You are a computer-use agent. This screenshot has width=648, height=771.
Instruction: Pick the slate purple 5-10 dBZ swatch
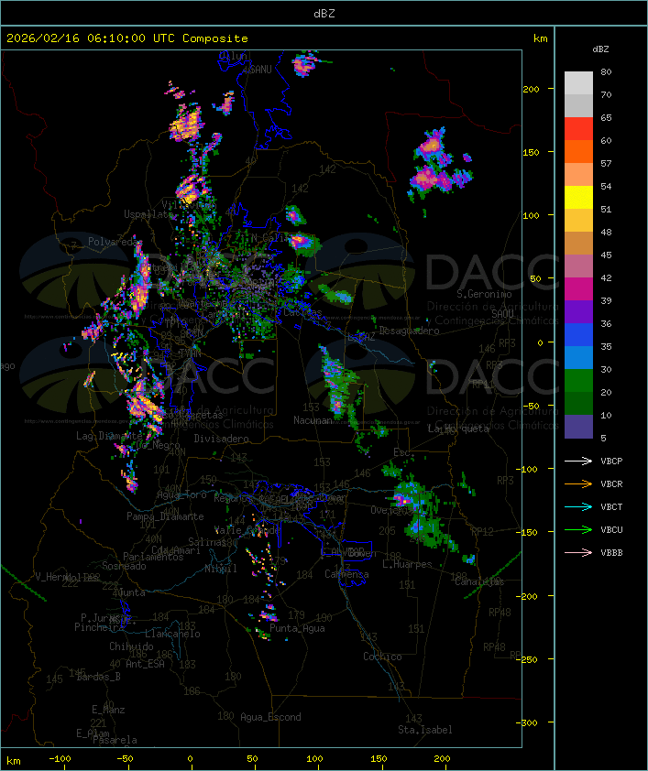578,427
